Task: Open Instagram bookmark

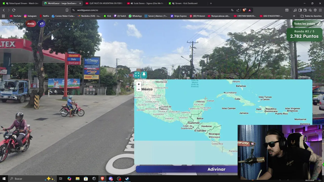Action: 30,16
